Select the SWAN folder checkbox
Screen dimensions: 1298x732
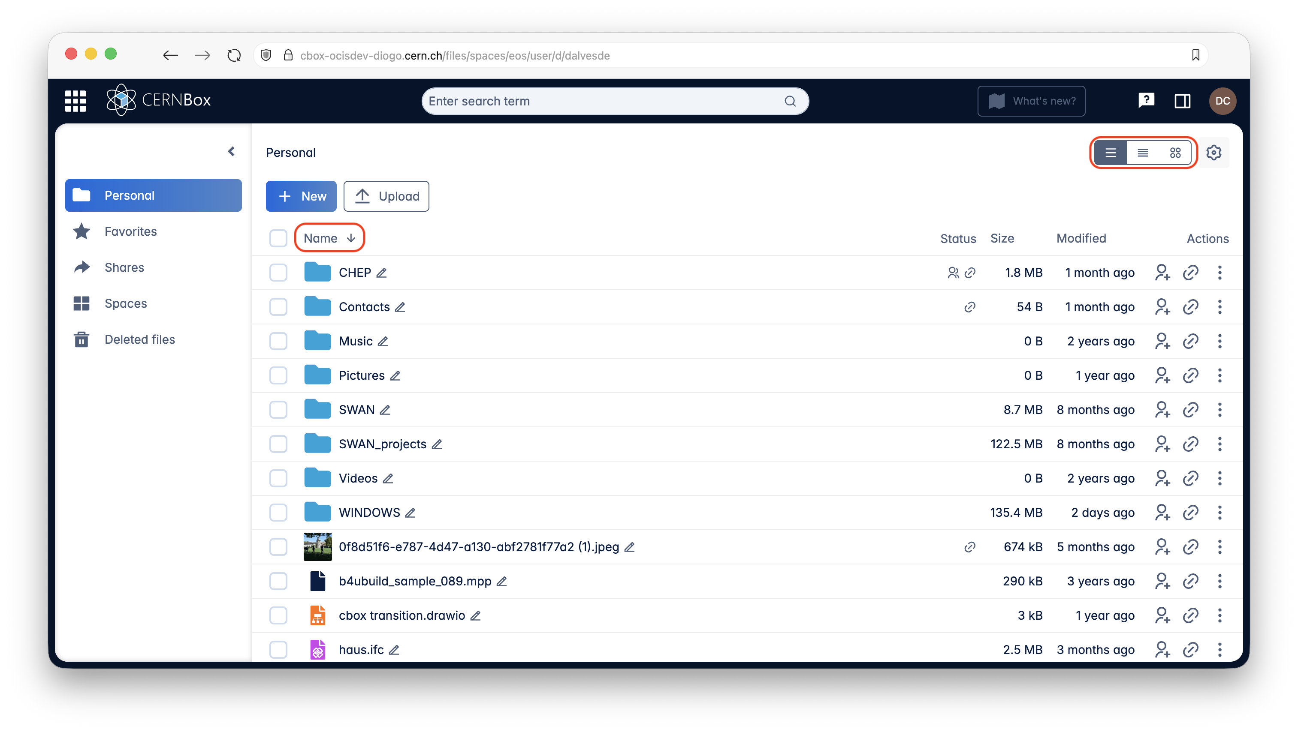278,410
